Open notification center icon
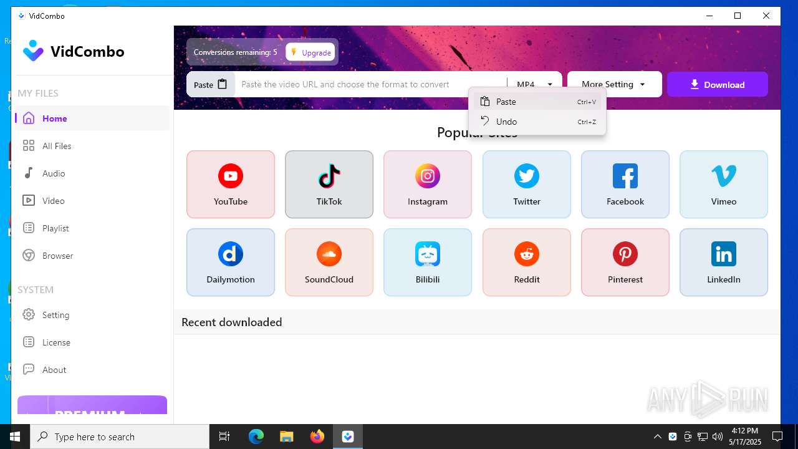This screenshot has height=449, width=798. point(777,437)
